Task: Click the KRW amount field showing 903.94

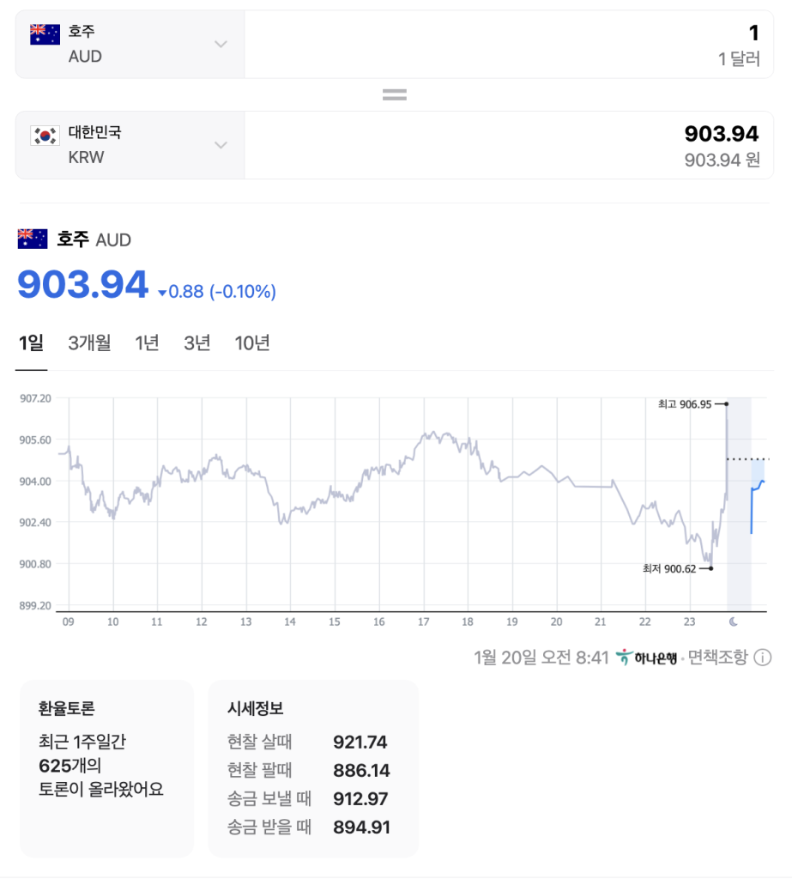Action: [509, 145]
